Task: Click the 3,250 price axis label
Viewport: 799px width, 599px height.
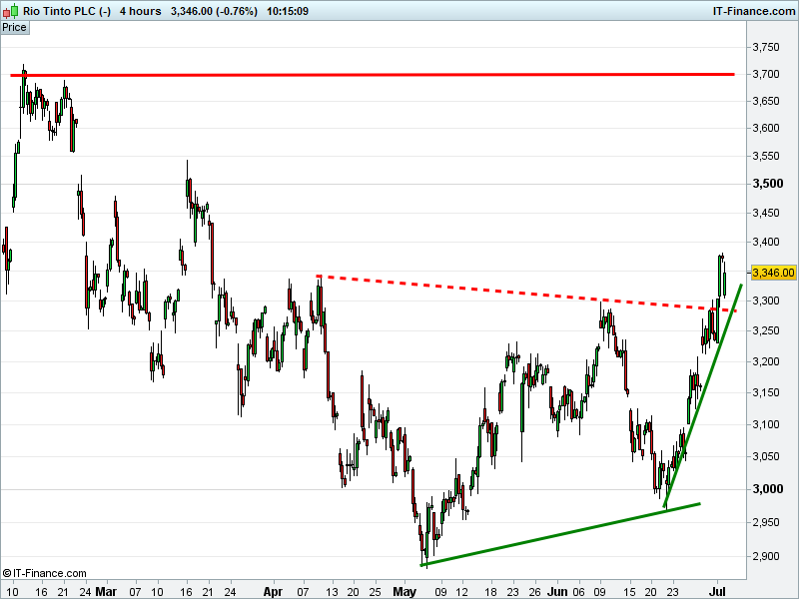Action: coord(766,331)
